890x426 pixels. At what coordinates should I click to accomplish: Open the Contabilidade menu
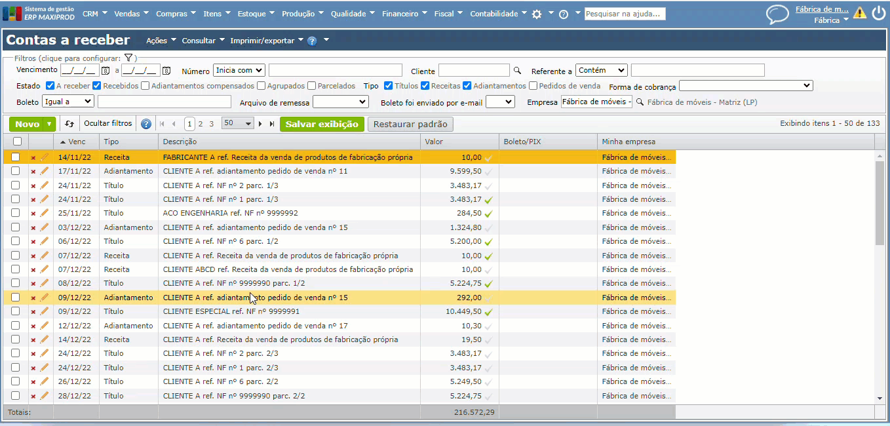499,14
